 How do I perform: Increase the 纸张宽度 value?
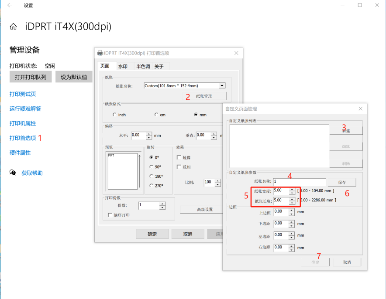click(x=292, y=190)
